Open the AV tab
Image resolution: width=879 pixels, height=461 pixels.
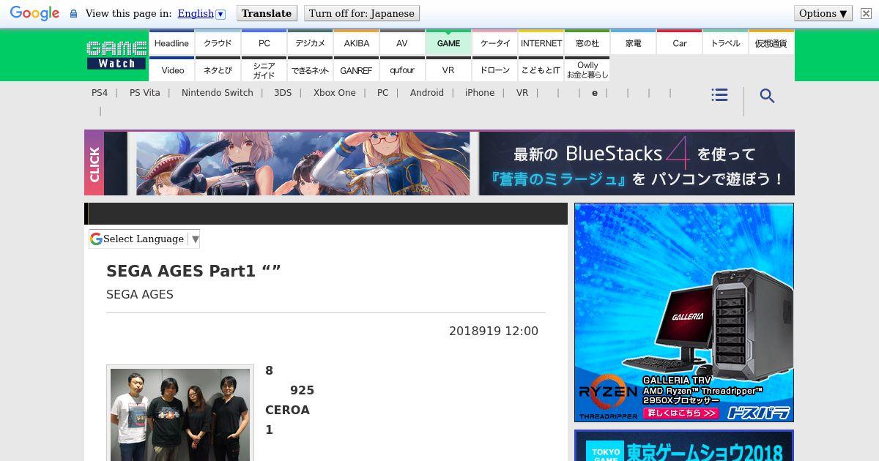(x=402, y=43)
